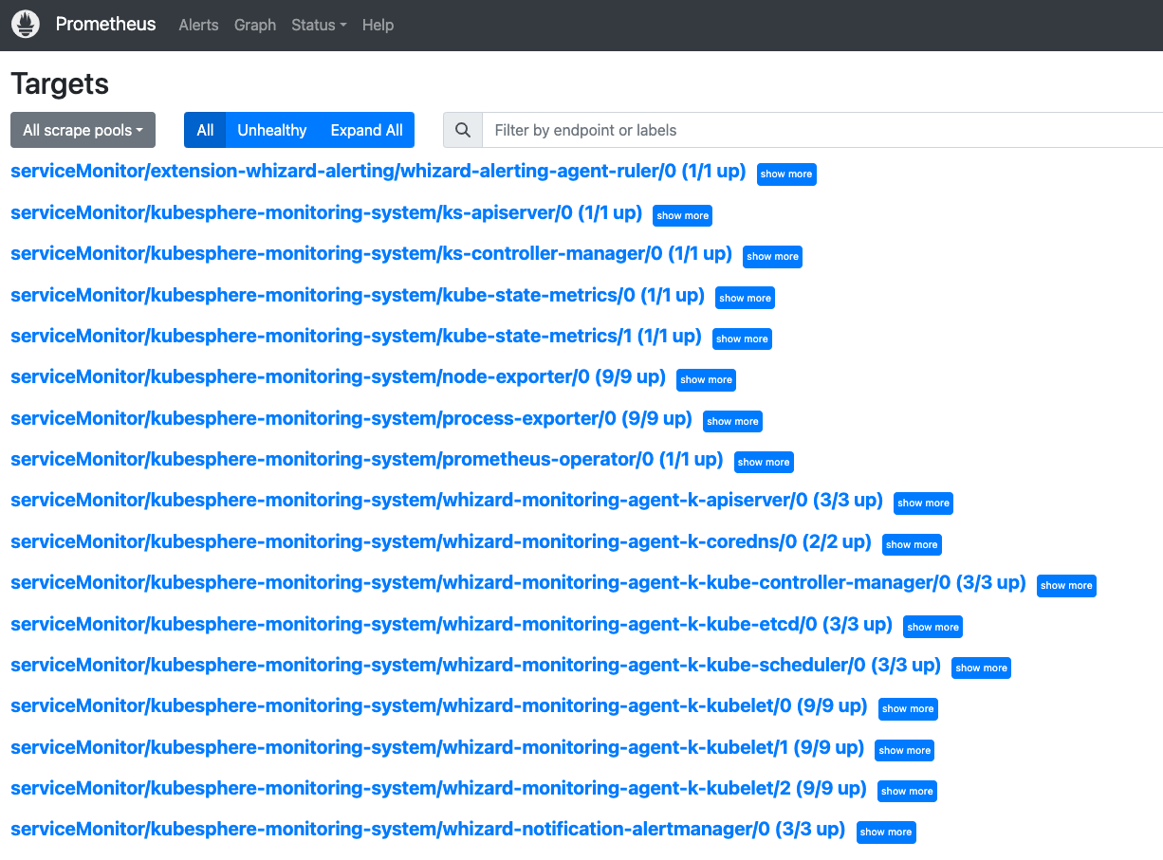The height and width of the screenshot is (860, 1163).
Task: Show more for agent-k-apiserver/0
Action: pyautogui.click(x=923, y=503)
